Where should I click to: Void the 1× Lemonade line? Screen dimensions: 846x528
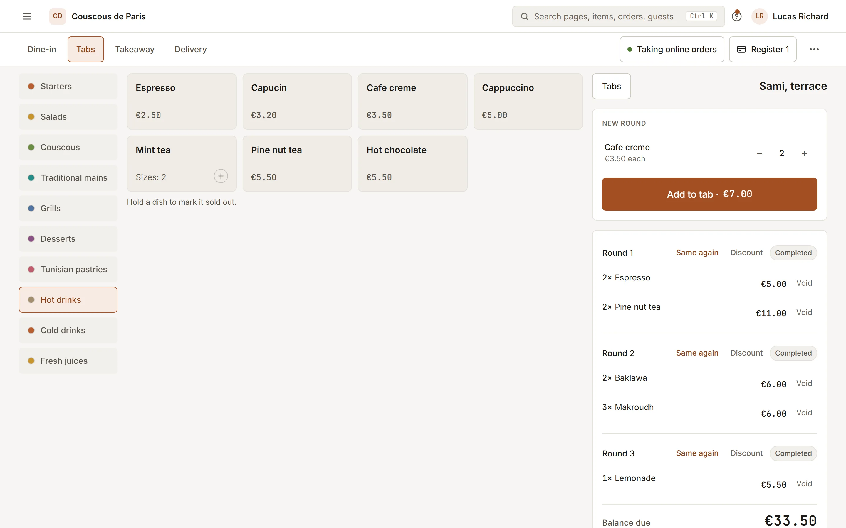tap(804, 483)
